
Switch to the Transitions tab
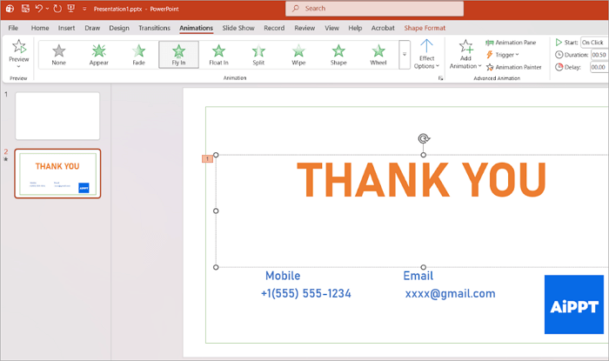(154, 28)
